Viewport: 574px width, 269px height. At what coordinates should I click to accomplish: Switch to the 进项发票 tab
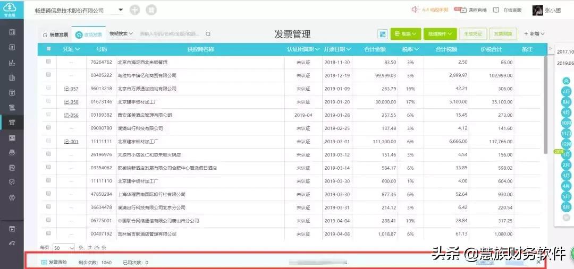[89, 34]
